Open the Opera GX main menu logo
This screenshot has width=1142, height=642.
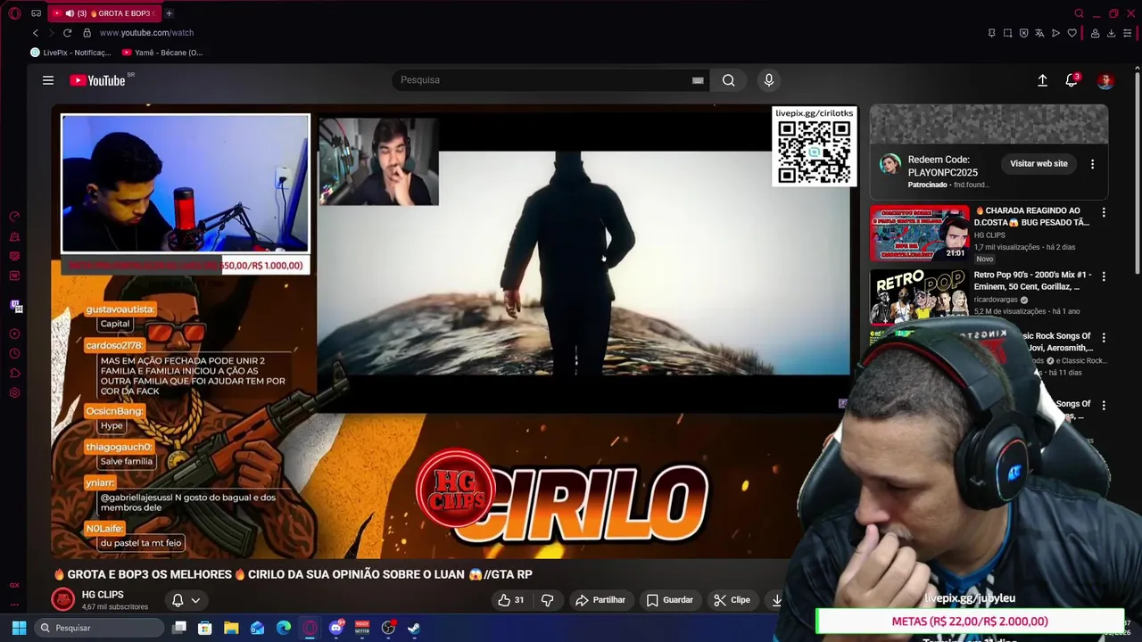[x=14, y=13]
